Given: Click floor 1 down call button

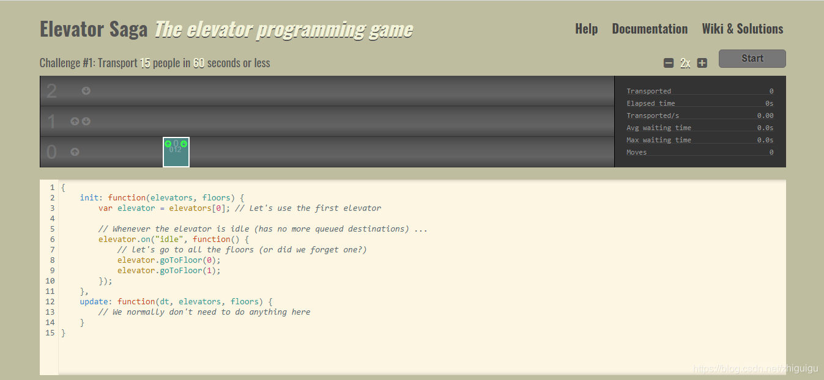Looking at the screenshot, I should (x=86, y=121).
